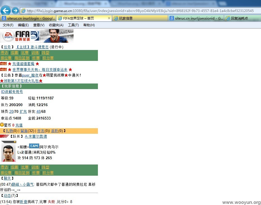Switch to the 玩家信息 tab
This screenshot has width=261, height=205.
click(140, 18)
